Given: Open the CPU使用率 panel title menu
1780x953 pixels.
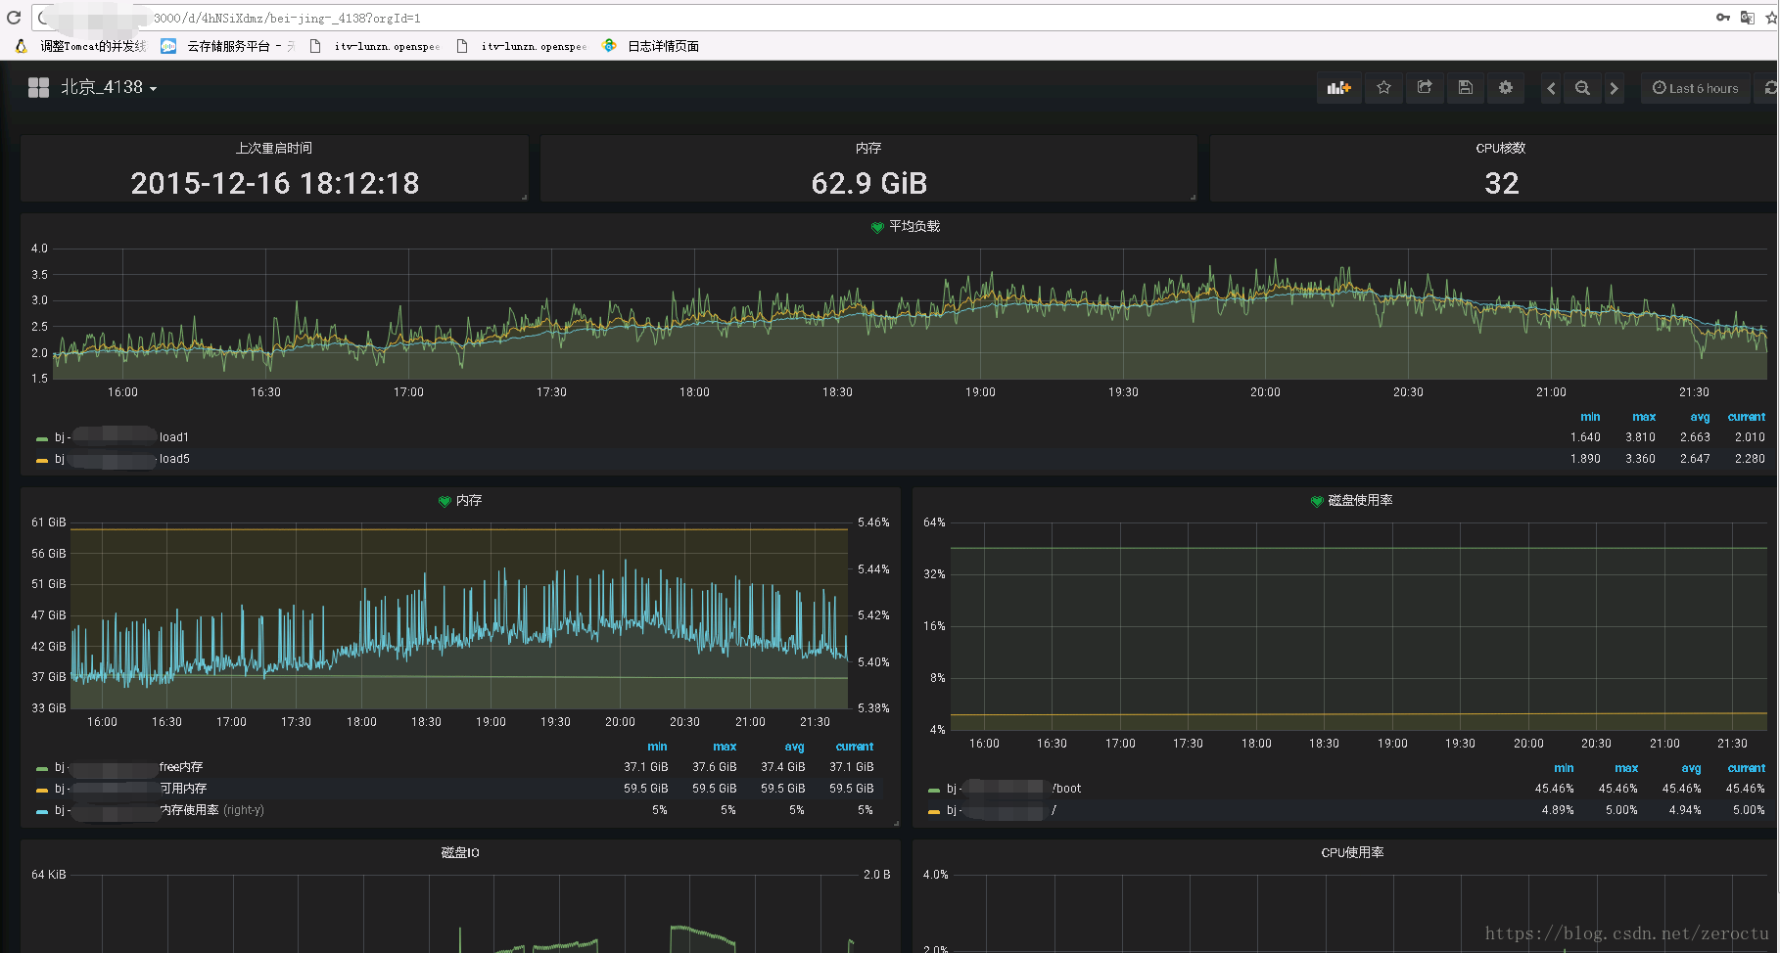Looking at the screenshot, I should (x=1352, y=852).
